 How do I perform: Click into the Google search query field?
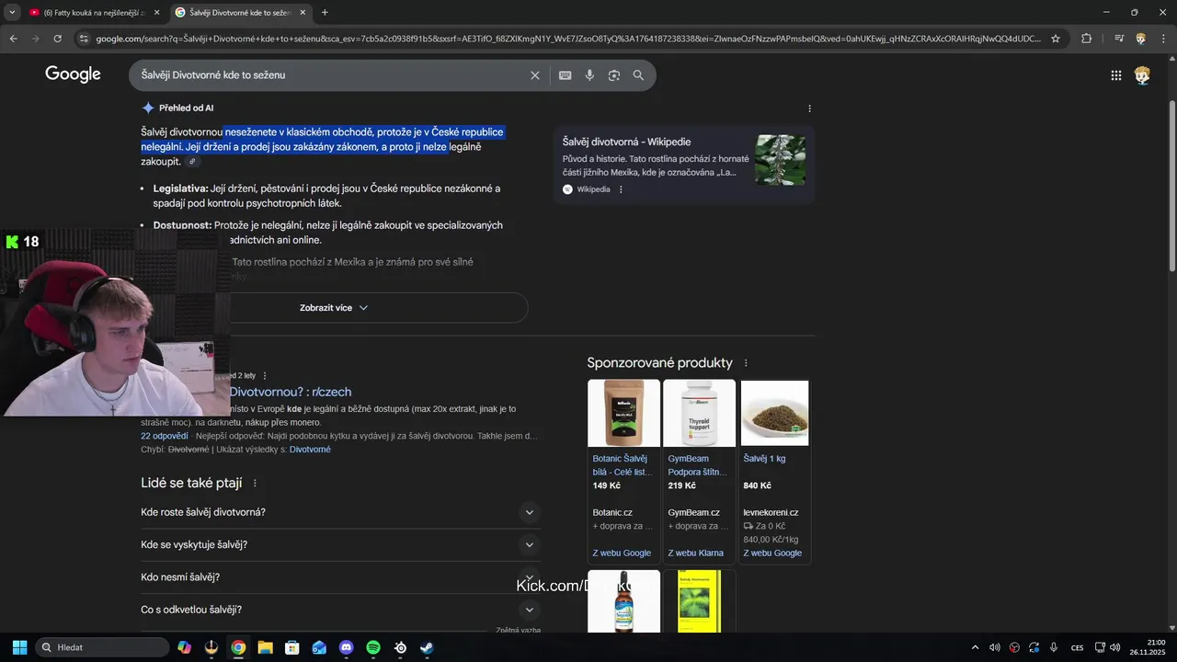(x=331, y=75)
